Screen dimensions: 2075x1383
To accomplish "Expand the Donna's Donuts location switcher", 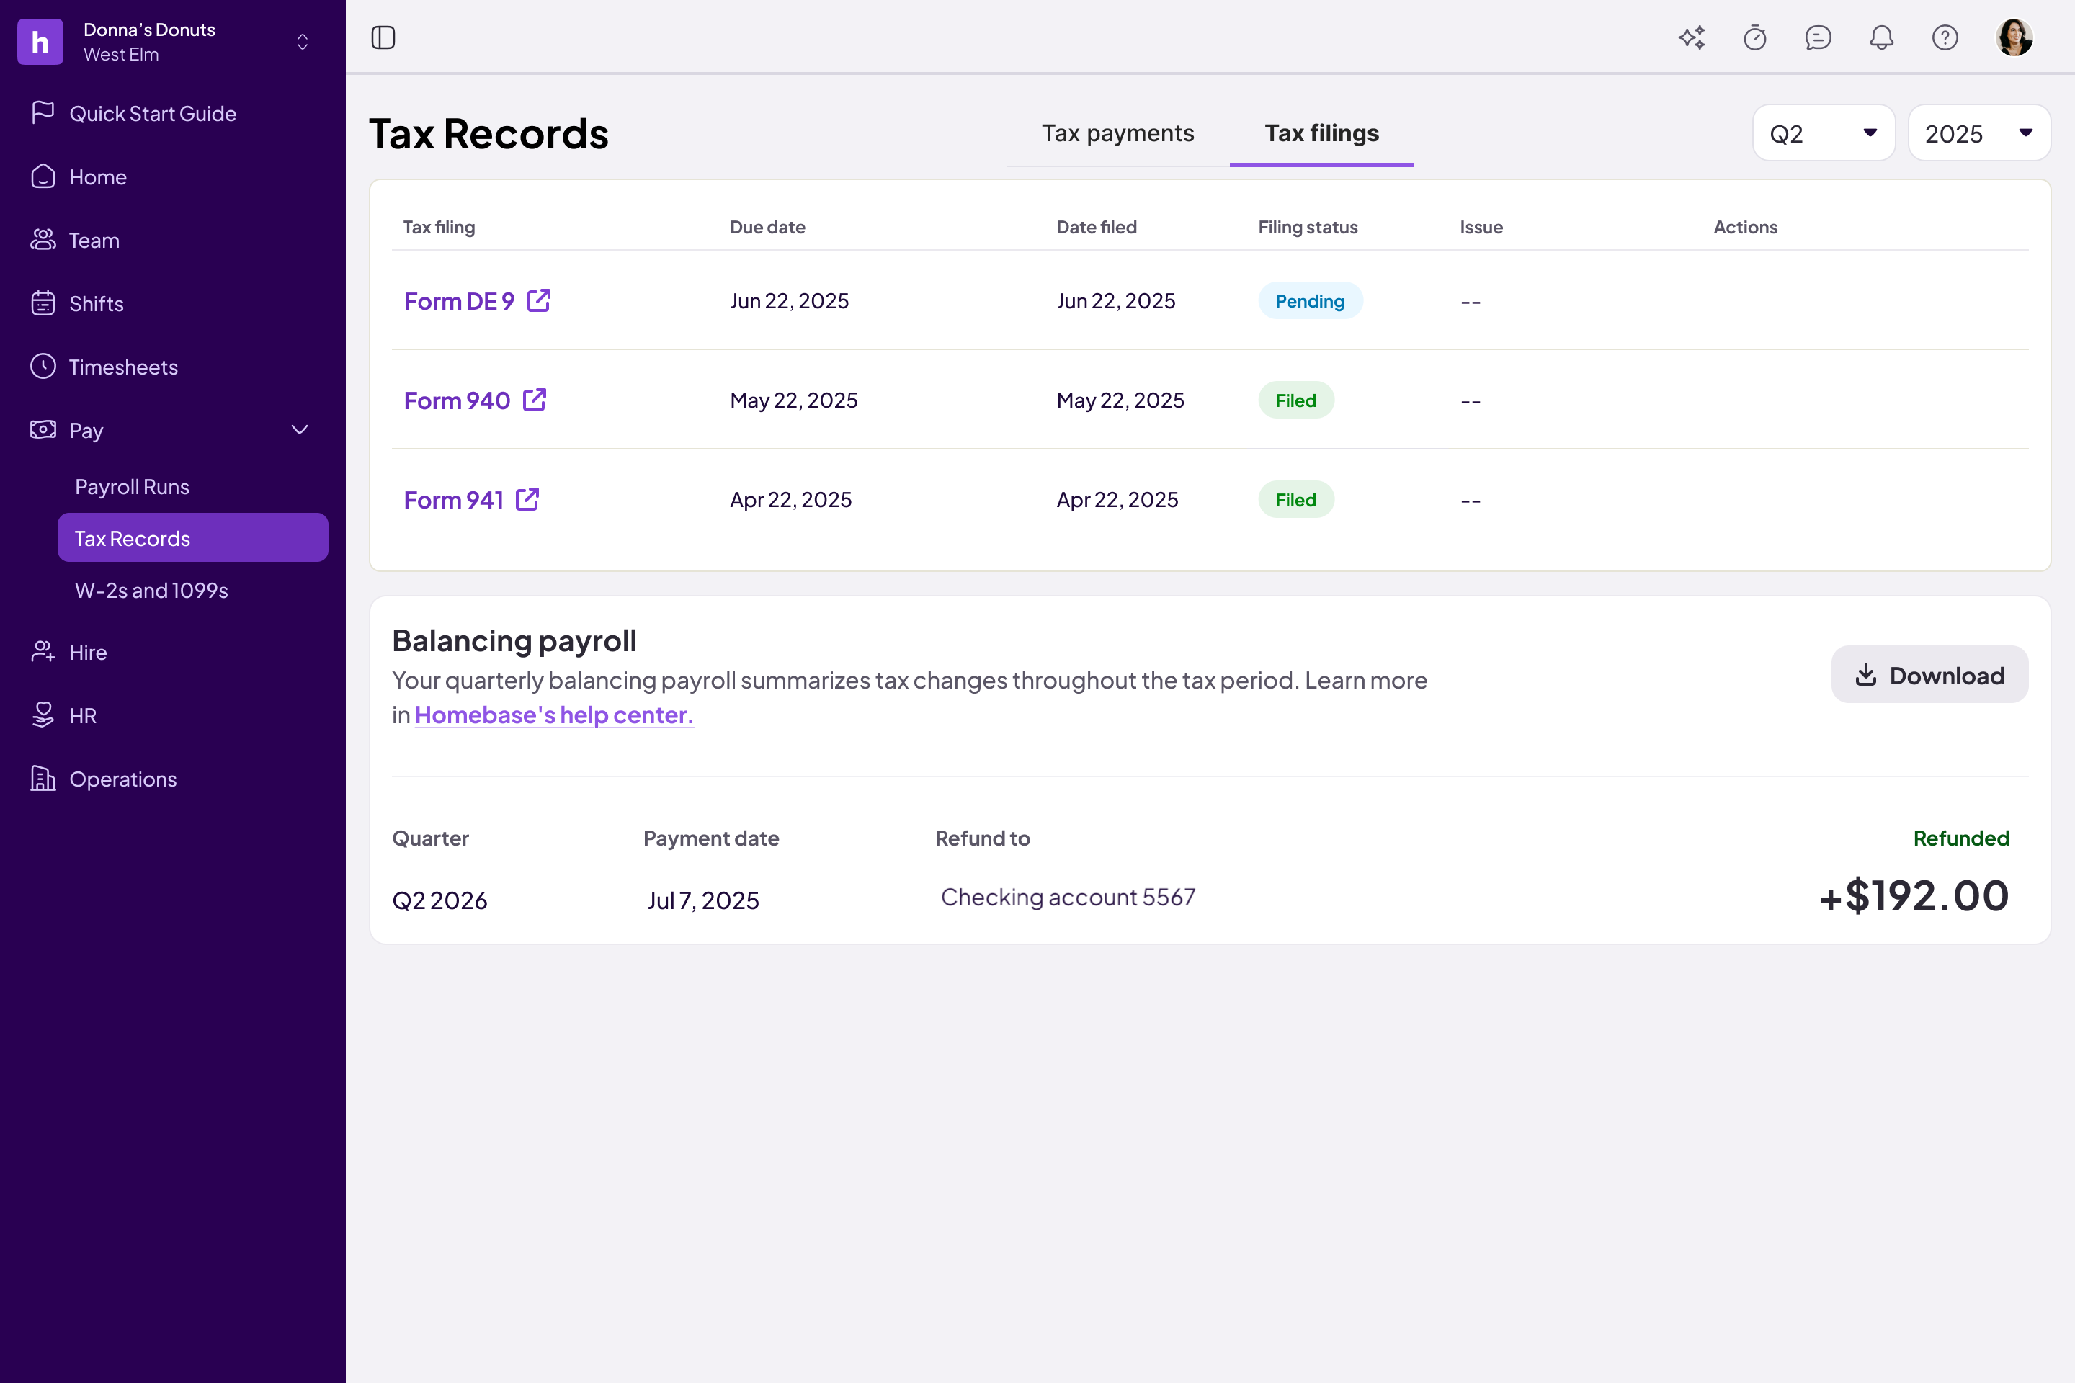I will click(x=303, y=42).
